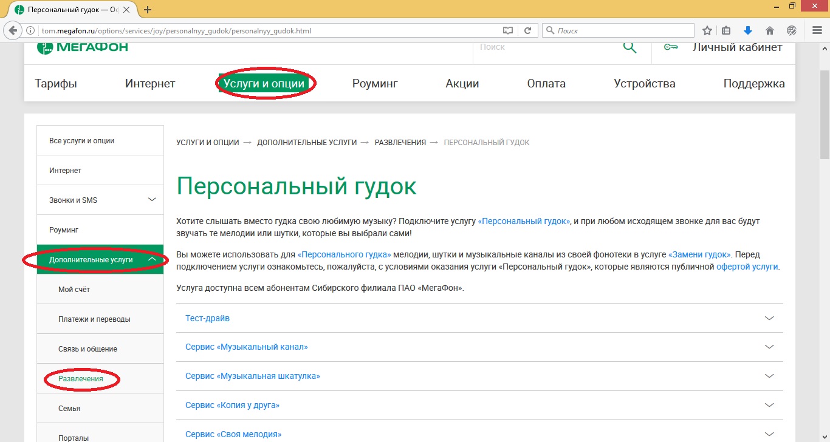The width and height of the screenshot is (830, 442).
Task: Open the Firefox home page icon
Action: click(x=770, y=29)
